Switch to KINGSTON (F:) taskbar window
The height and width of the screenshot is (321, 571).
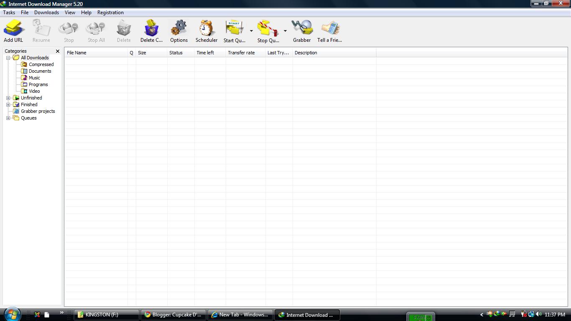107,315
